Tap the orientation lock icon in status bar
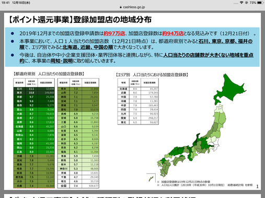 (247, 3)
